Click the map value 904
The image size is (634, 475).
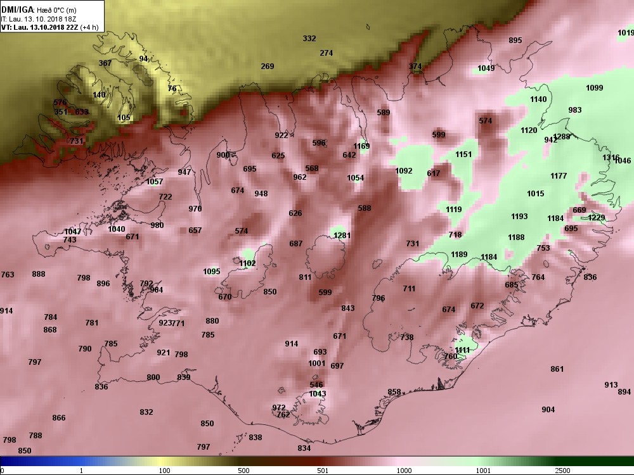coord(548,410)
